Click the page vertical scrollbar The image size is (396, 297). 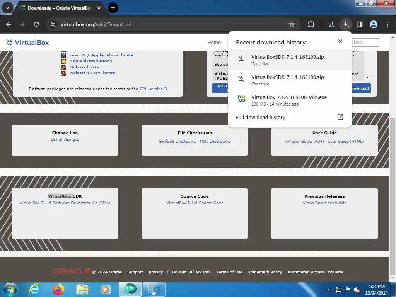(393, 197)
